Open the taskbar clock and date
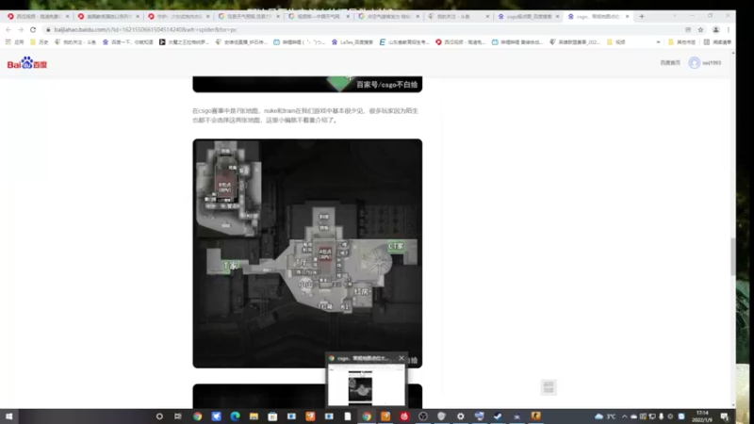Screen dimensions: 754x424 702,416
